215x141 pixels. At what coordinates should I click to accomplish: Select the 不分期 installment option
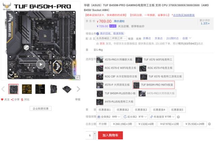click(102, 124)
